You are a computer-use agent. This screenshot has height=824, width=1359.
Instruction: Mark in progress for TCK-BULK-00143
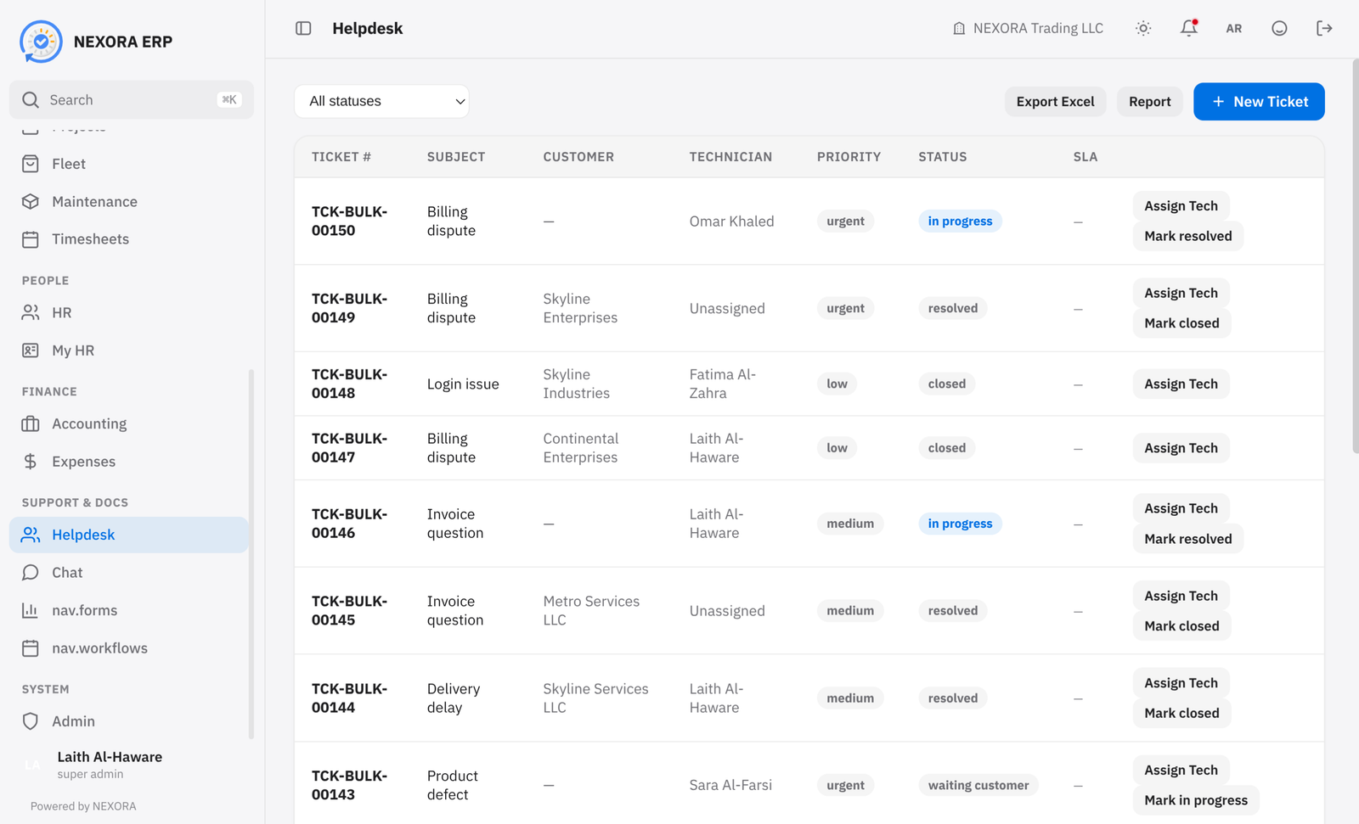coord(1196,800)
